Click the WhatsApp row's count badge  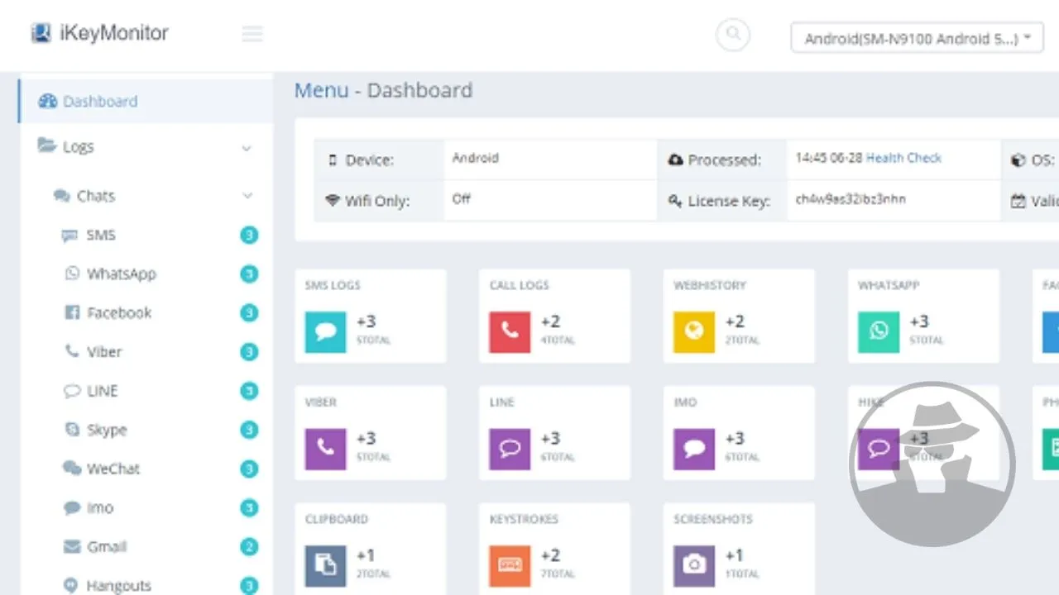249,274
